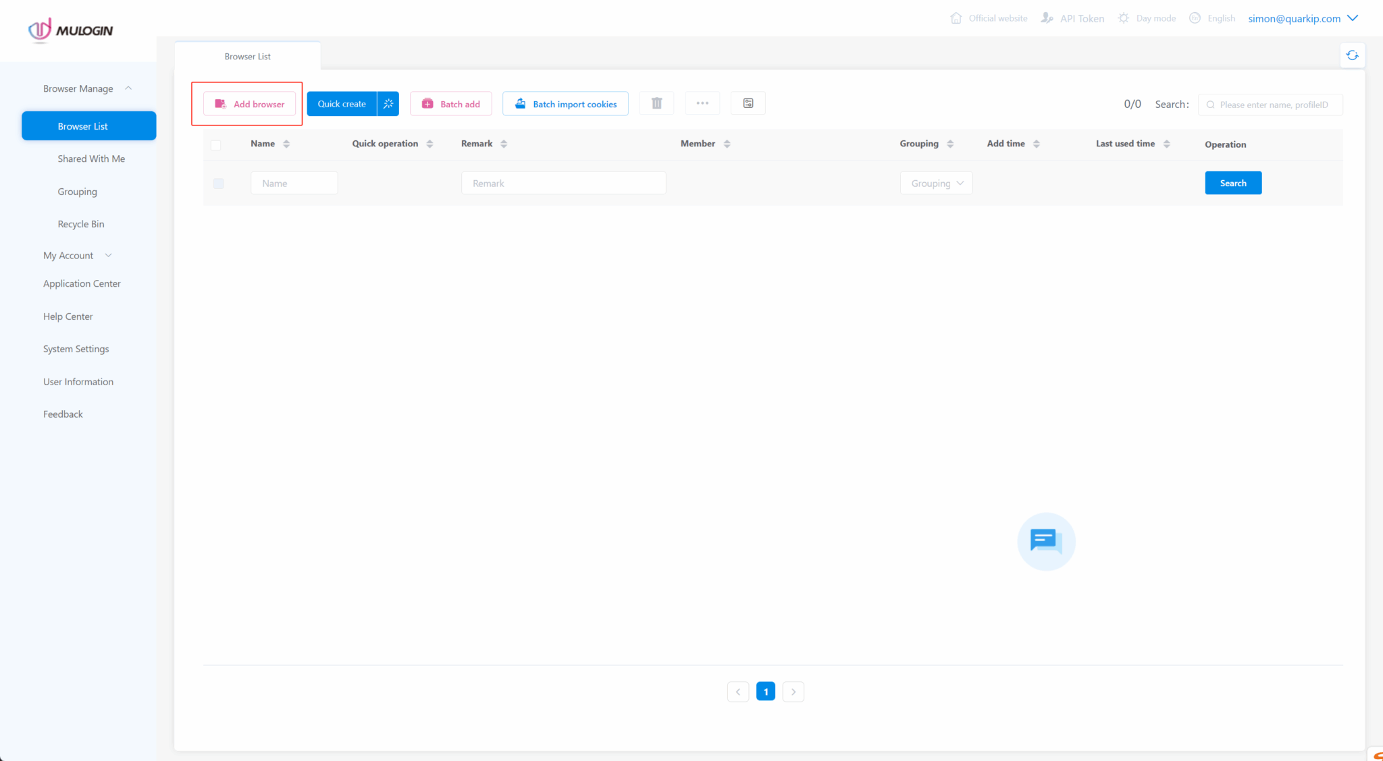Open System Settings from the sidebar
The width and height of the screenshot is (1383, 761).
[x=76, y=348]
